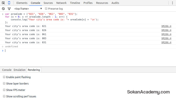Screen dimensions: 176x101
Task: Select the drawer Rendering tab
Action: (34, 70)
